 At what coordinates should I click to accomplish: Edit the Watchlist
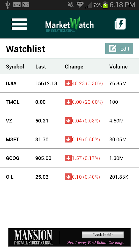[x=119, y=49]
